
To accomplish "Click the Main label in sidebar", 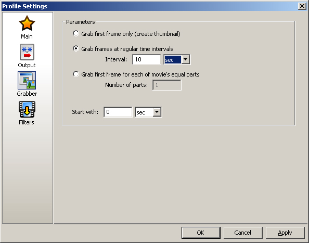I will click(27, 36).
